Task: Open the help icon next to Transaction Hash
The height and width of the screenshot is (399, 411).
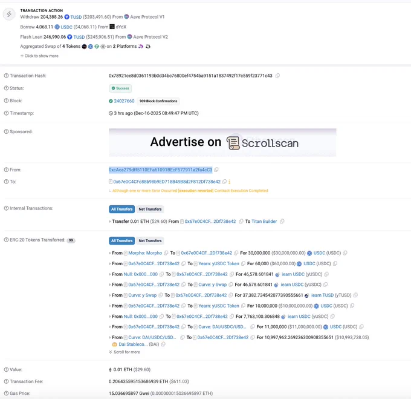Action: click(6, 76)
